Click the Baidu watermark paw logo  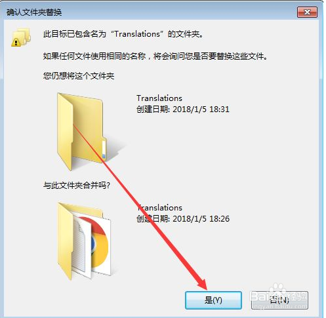tap(277, 289)
